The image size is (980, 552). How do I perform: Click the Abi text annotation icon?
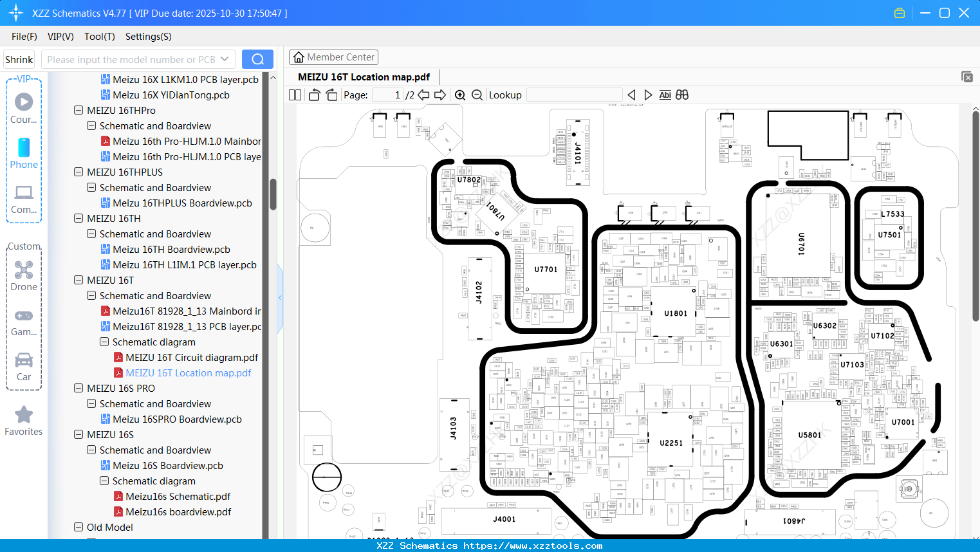pos(665,95)
